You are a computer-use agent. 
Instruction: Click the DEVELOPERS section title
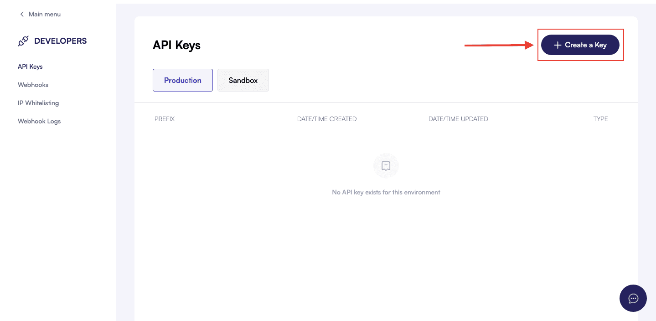[x=60, y=41]
